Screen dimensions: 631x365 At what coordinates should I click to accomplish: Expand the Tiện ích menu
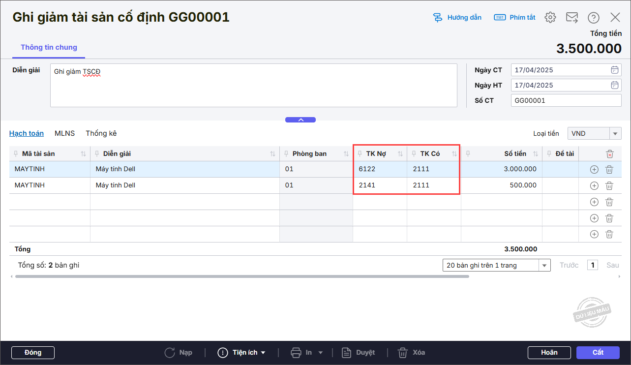point(242,353)
